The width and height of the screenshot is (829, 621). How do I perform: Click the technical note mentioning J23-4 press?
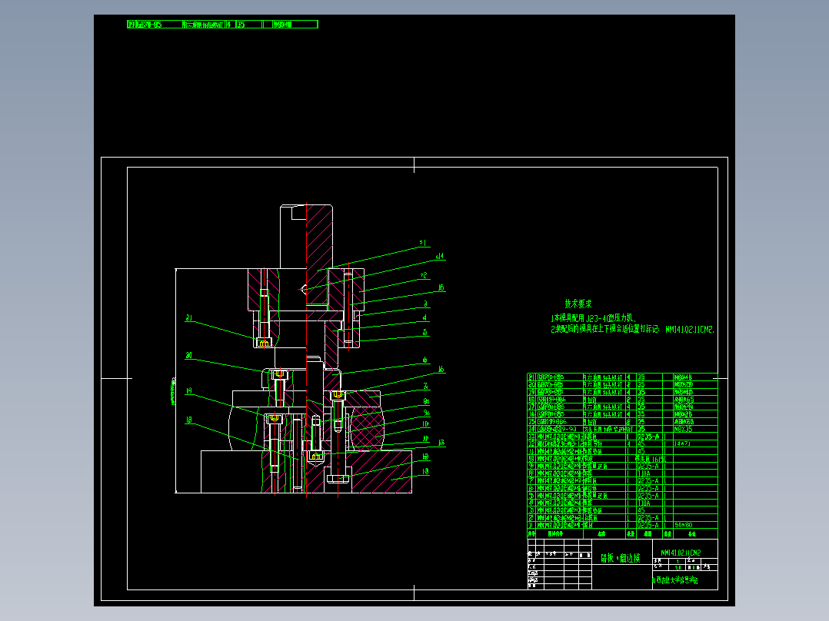[593, 318]
